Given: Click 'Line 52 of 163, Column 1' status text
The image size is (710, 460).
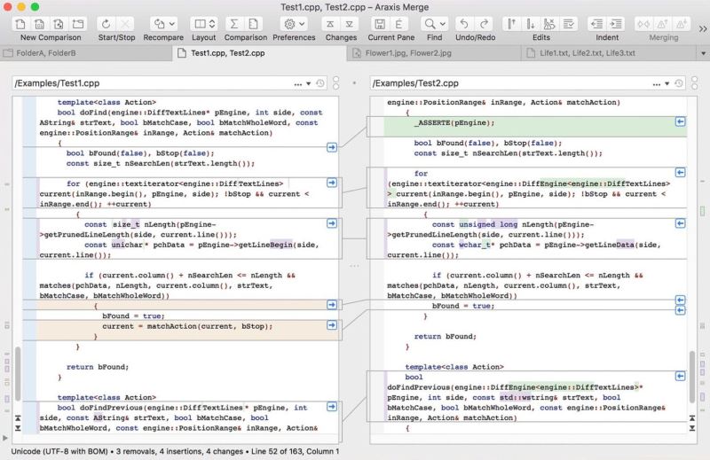Looking at the screenshot, I should click(296, 451).
